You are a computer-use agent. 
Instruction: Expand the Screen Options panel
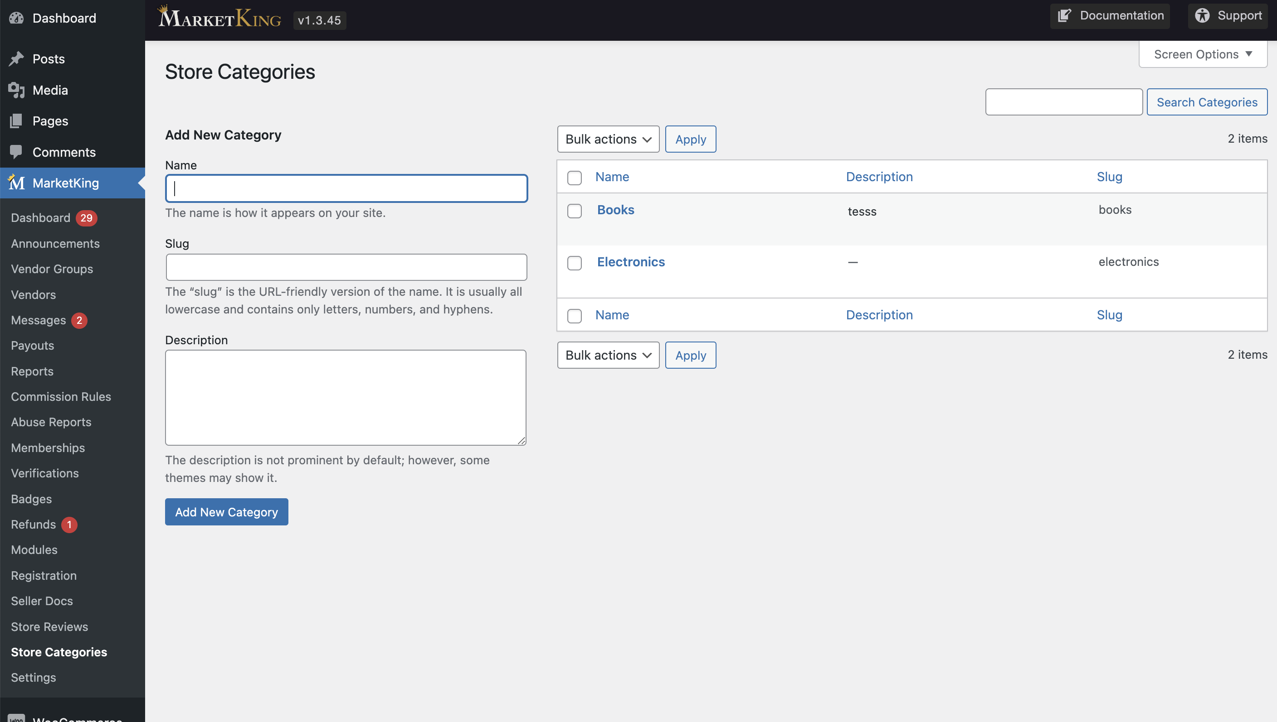1203,54
